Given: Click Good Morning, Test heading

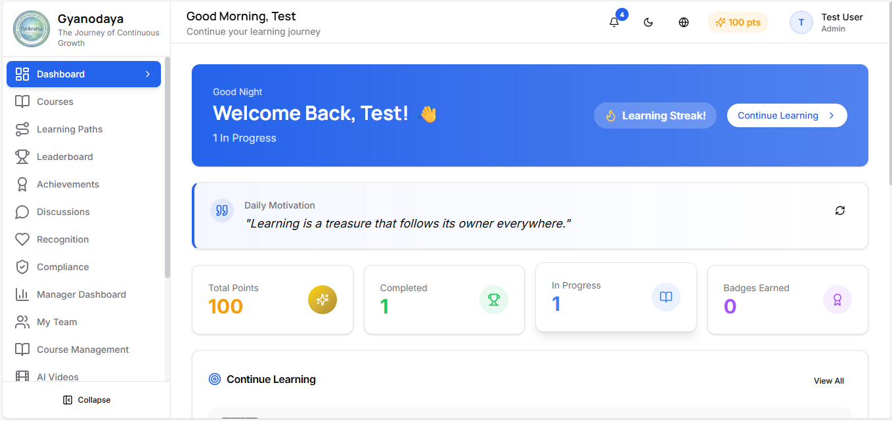Looking at the screenshot, I should (241, 16).
